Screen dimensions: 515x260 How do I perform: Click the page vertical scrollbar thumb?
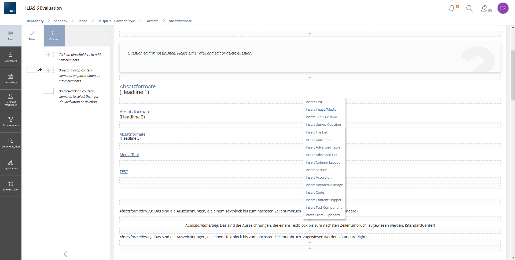(513, 75)
